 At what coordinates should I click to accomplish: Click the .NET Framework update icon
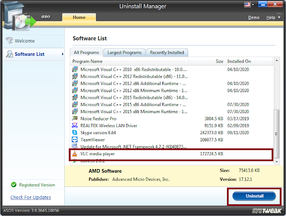click(75, 146)
